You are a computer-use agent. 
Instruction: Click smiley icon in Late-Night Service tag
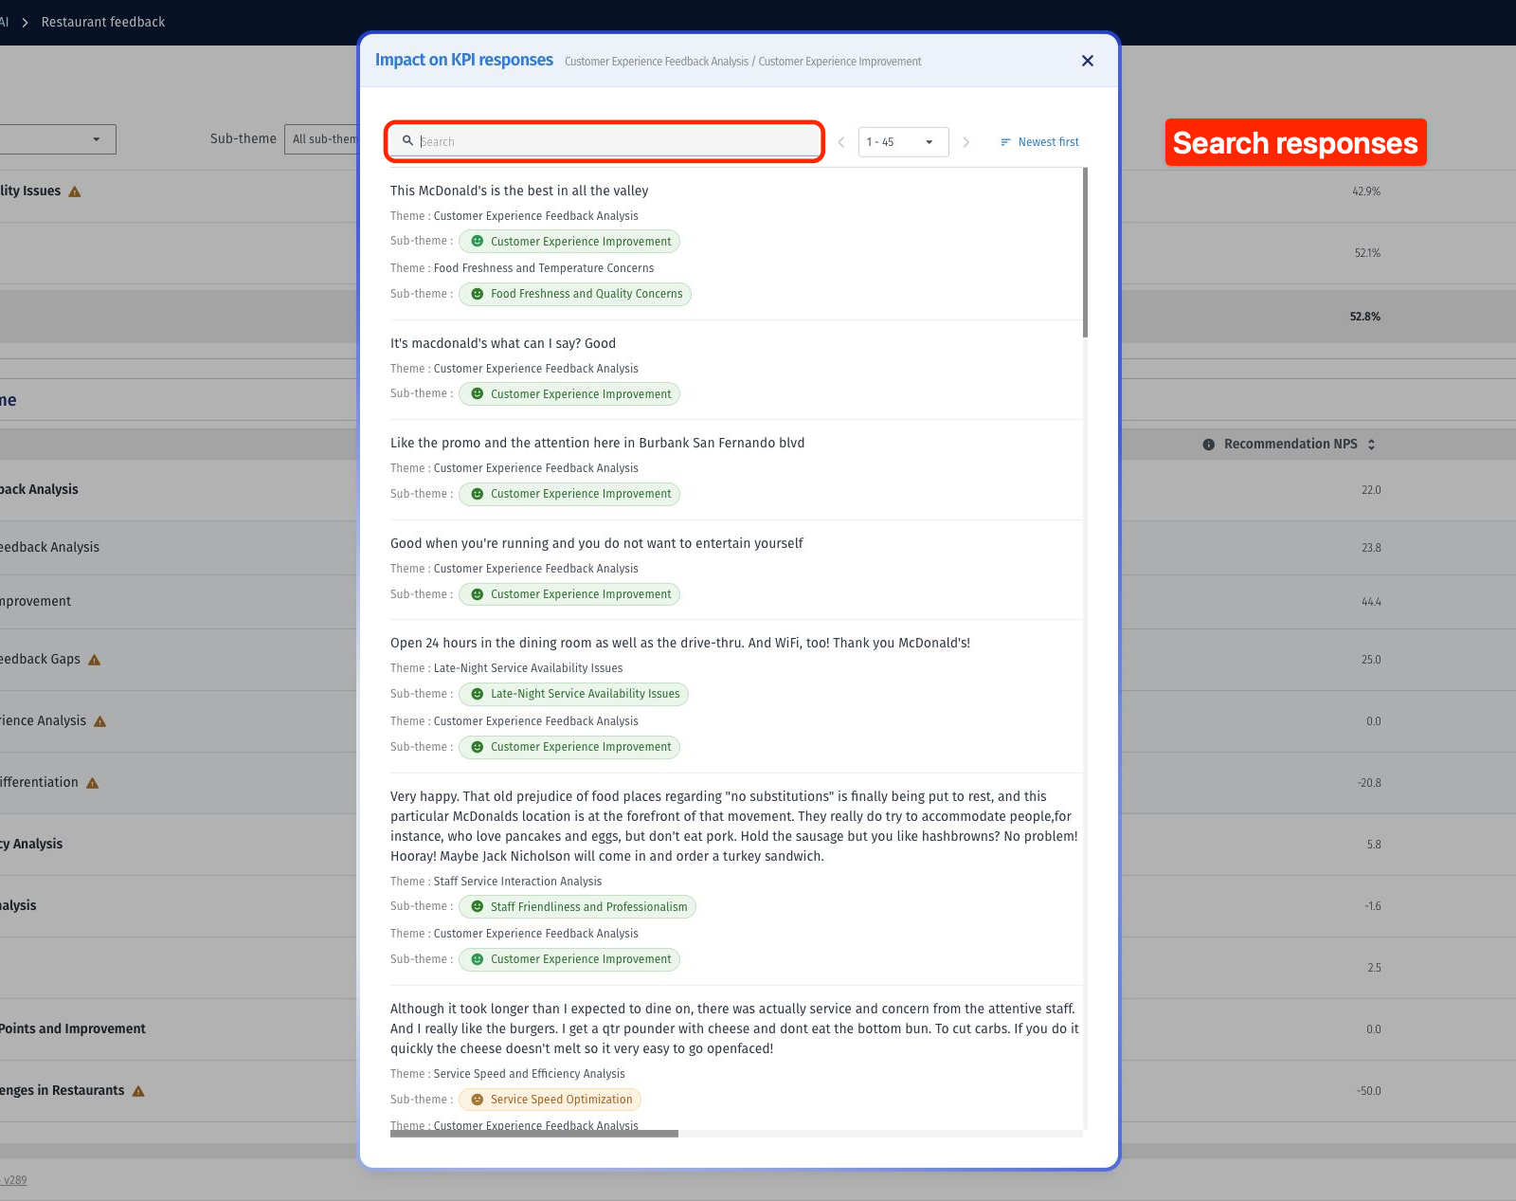point(478,694)
